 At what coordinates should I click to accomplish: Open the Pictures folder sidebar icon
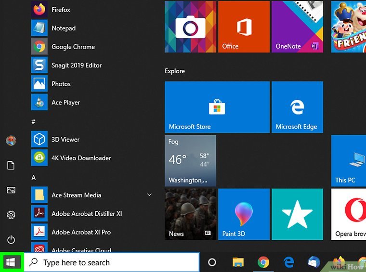click(11, 190)
